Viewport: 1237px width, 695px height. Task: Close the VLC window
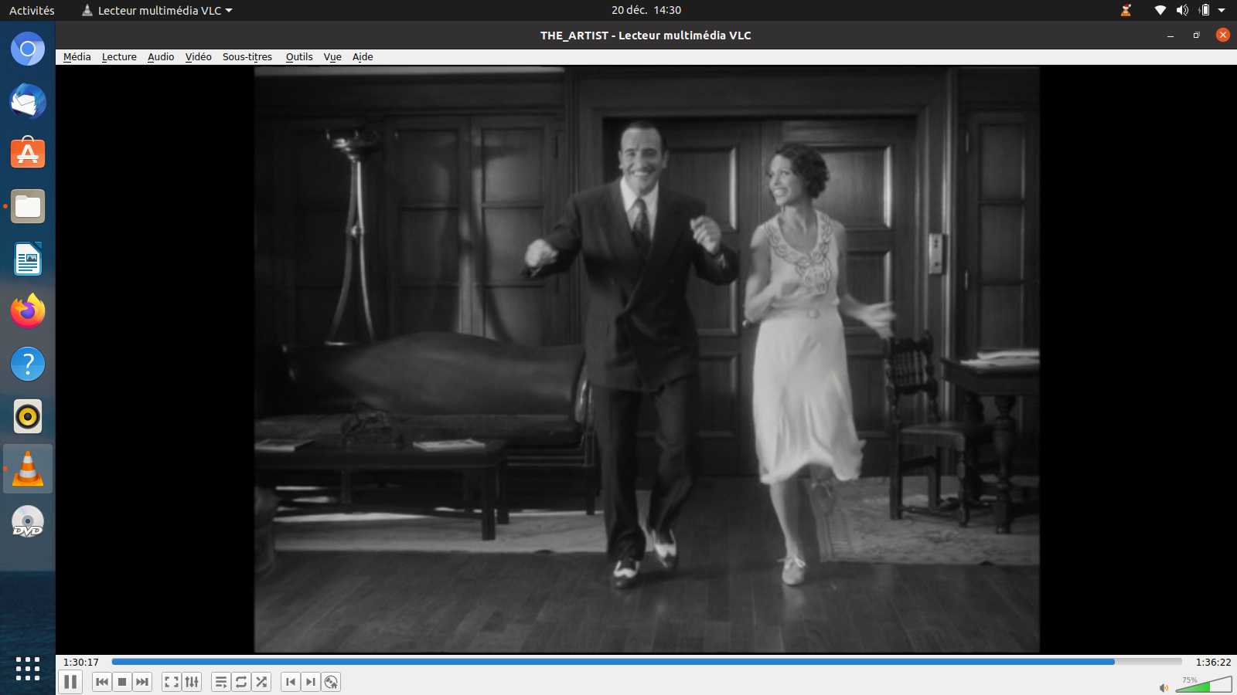tap(1222, 35)
